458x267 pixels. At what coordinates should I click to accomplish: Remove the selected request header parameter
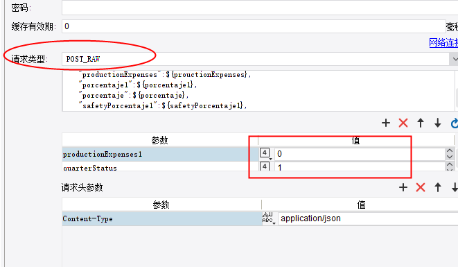(x=421, y=187)
